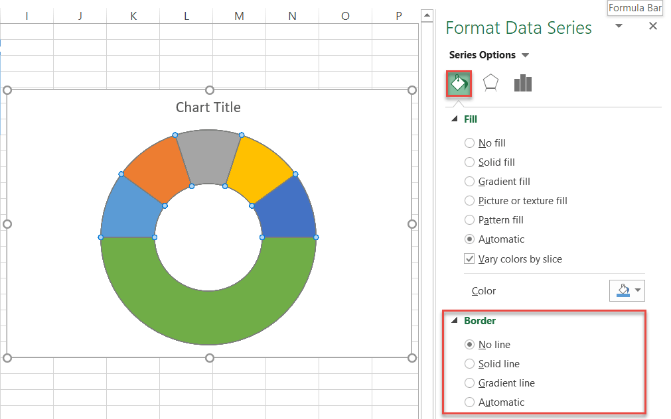Click the Chart Title text
This screenshot has width=671, height=419.
point(208,107)
